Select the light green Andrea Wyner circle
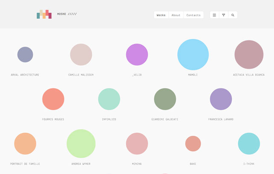 (x=81, y=143)
